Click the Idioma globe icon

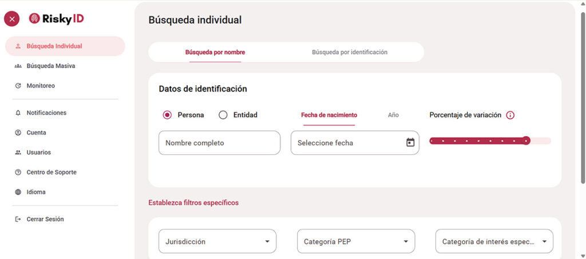[18, 192]
